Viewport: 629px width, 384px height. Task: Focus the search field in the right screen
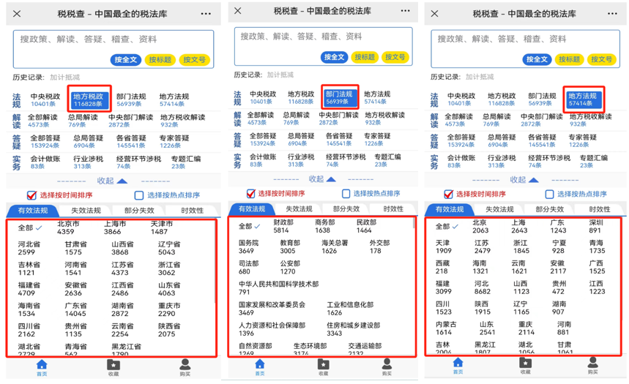click(525, 48)
